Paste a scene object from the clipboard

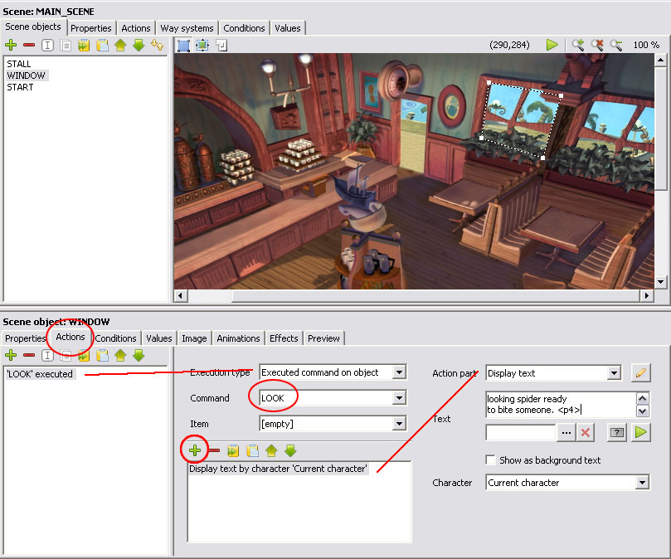click(102, 45)
